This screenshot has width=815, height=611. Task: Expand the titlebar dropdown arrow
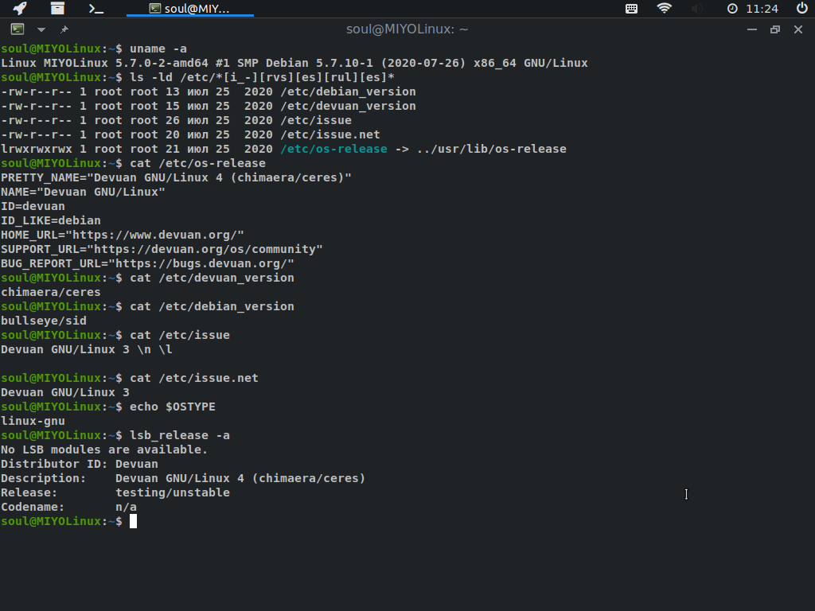[41, 29]
